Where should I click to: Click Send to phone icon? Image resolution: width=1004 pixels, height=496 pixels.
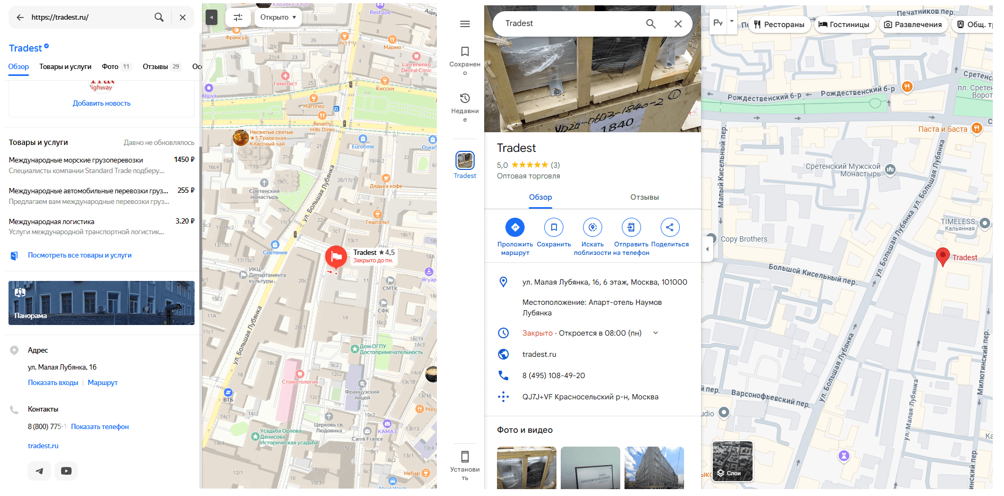coord(631,228)
